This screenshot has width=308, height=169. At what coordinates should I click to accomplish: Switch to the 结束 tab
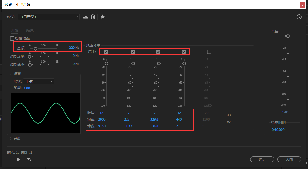30,30
